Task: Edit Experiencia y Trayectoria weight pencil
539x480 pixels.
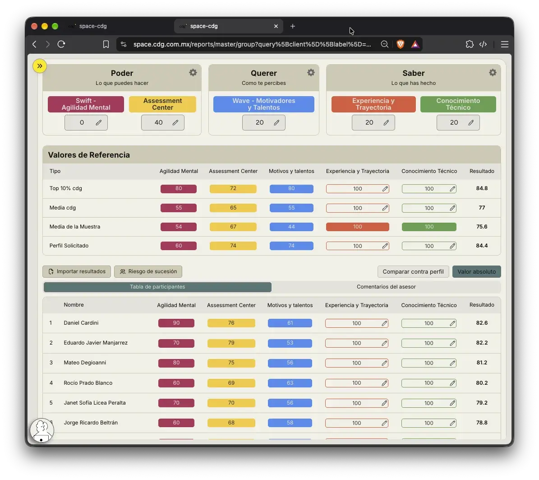Action: [386, 122]
